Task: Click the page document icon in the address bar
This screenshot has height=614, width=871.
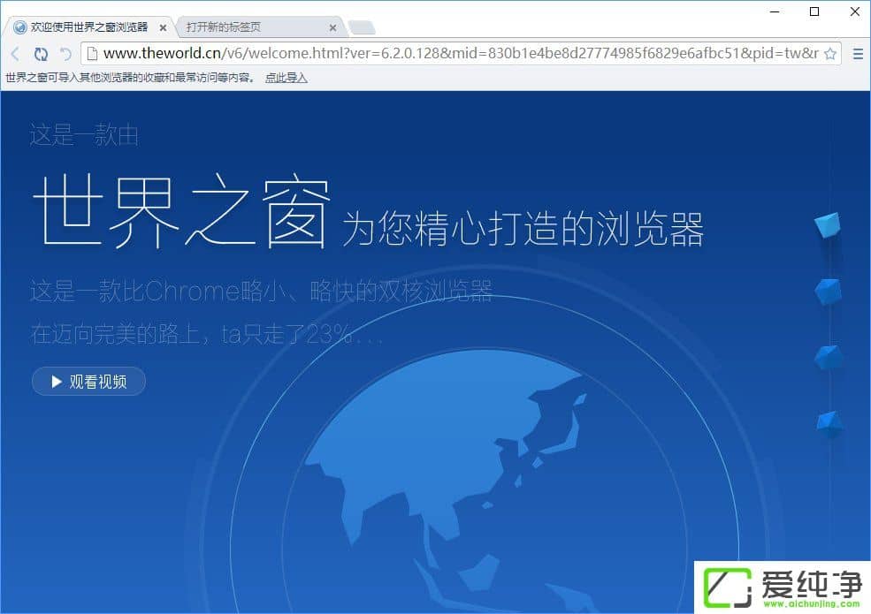Action: tap(91, 54)
